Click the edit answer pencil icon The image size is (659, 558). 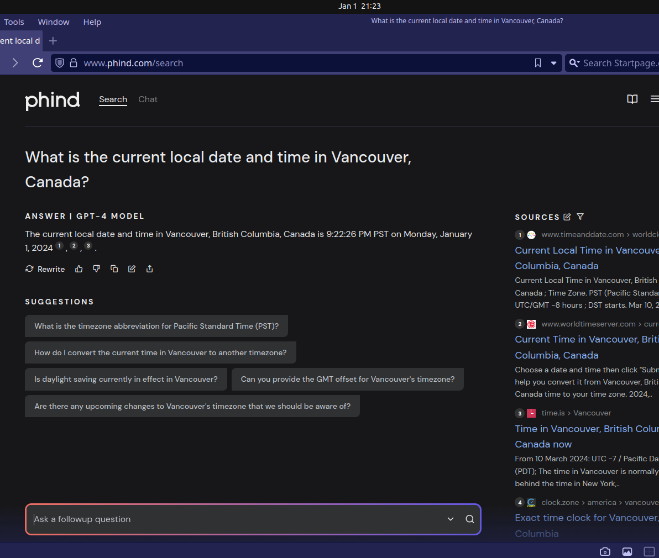(132, 269)
